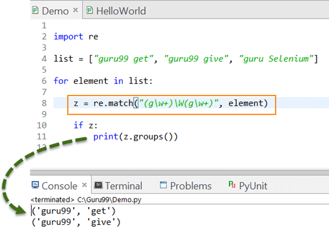Close the Console view tab
The image size is (329, 236).
(x=85, y=185)
